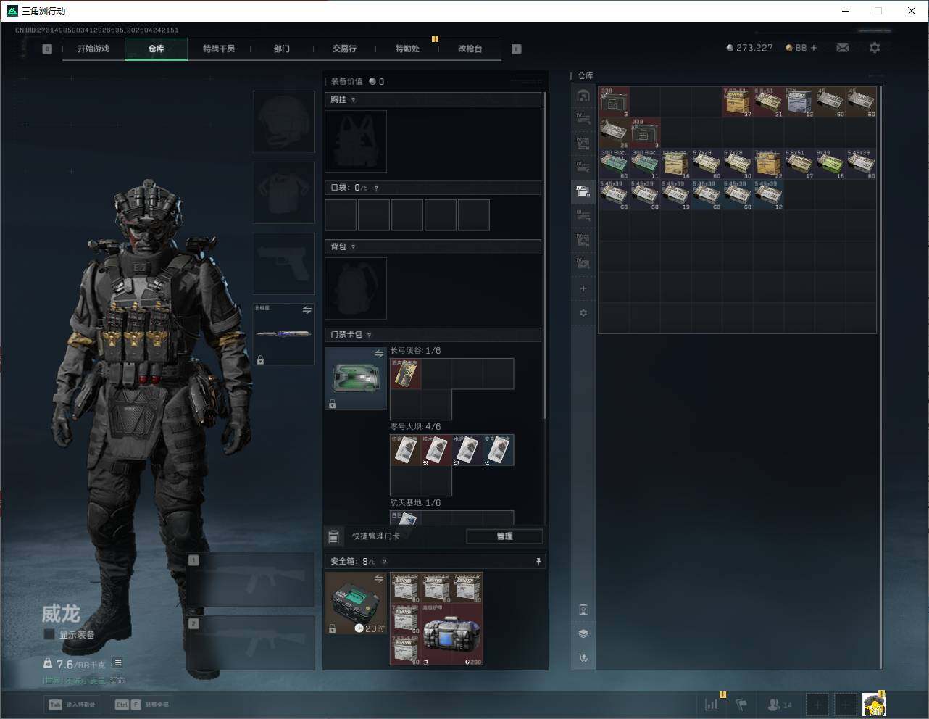The height and width of the screenshot is (719, 929).
Task: Click the flag icon in bottom bar
Action: point(741,704)
